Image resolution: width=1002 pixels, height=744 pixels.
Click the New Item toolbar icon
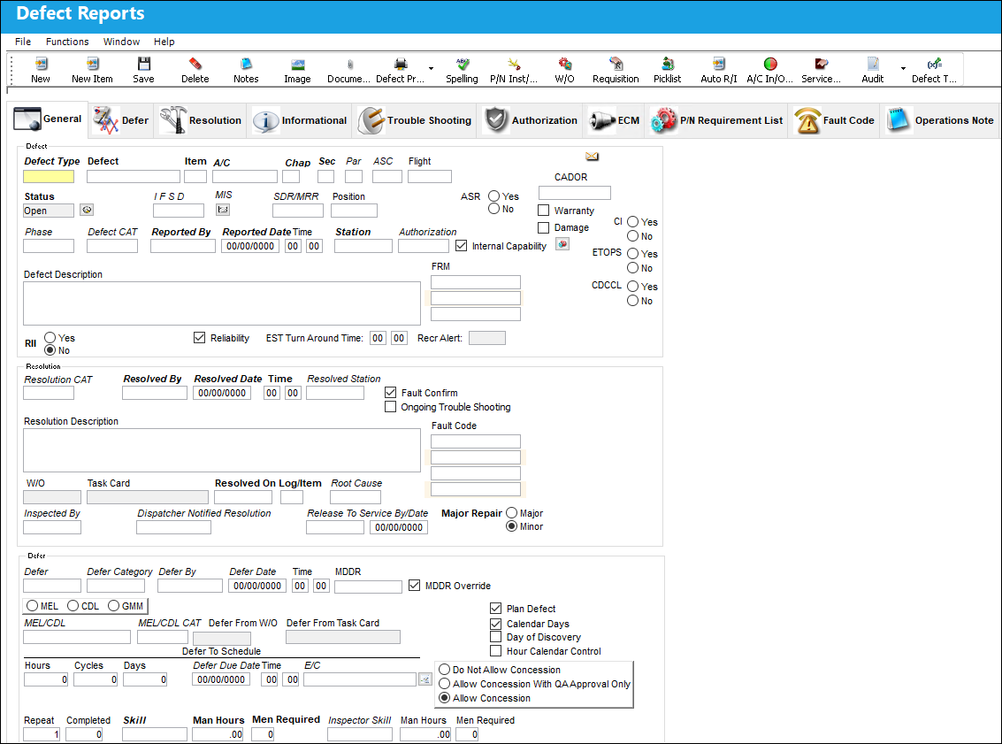click(92, 64)
